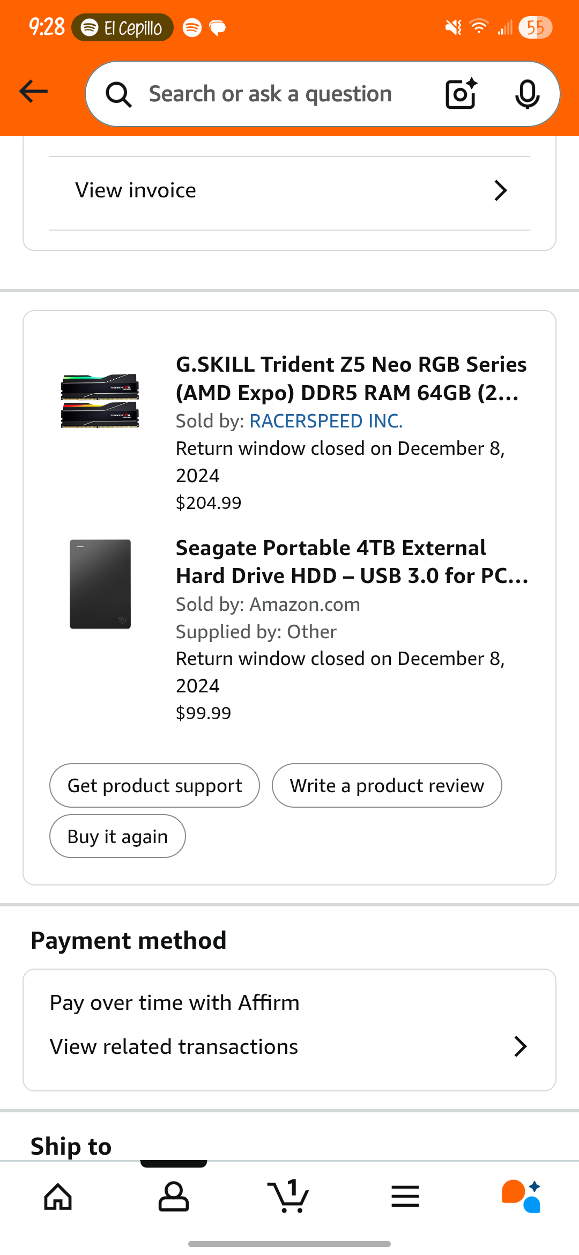Expand the View invoice chevron
Screen dimensions: 579x1255
click(500, 190)
